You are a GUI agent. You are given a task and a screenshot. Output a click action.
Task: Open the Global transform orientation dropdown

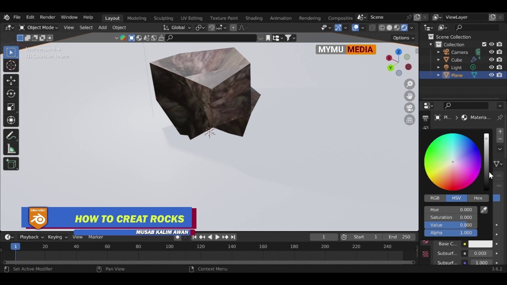coord(177,28)
